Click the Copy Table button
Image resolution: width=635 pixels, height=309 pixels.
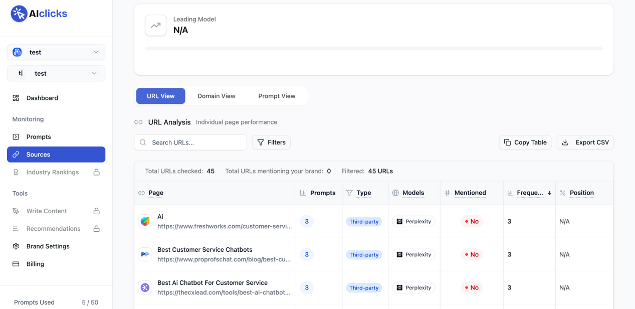[525, 142]
